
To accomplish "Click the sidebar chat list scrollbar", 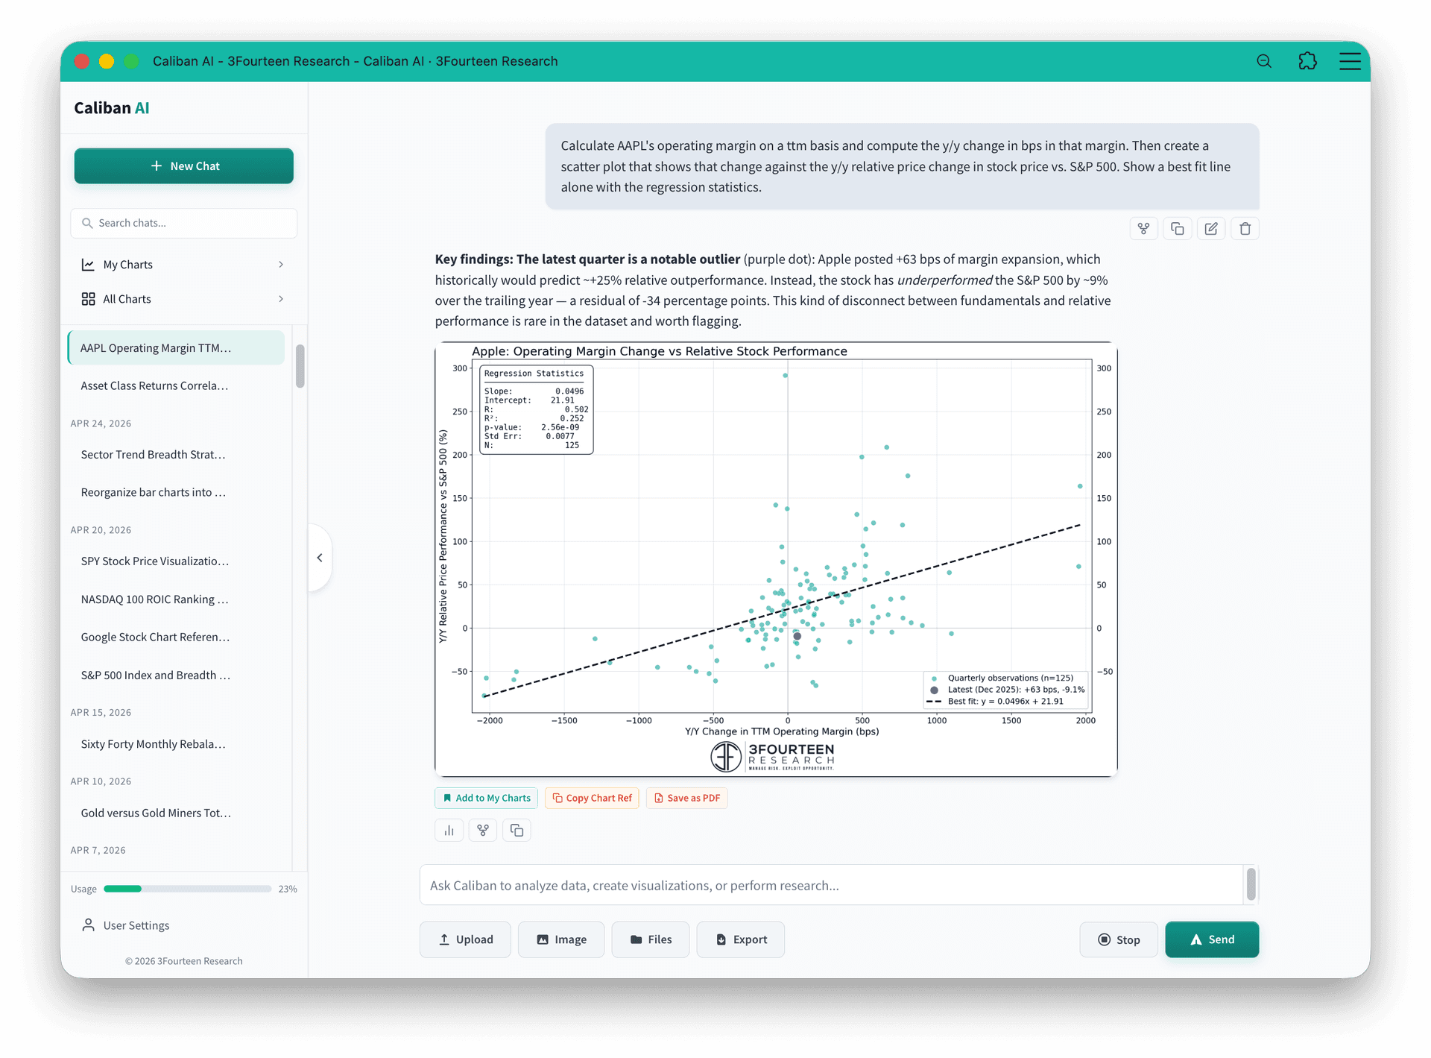I will (x=300, y=366).
